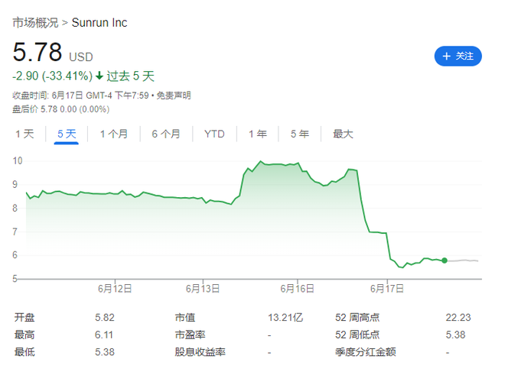Click the green down arrow beside -33.41%
The width and height of the screenshot is (505, 372).
tap(99, 76)
